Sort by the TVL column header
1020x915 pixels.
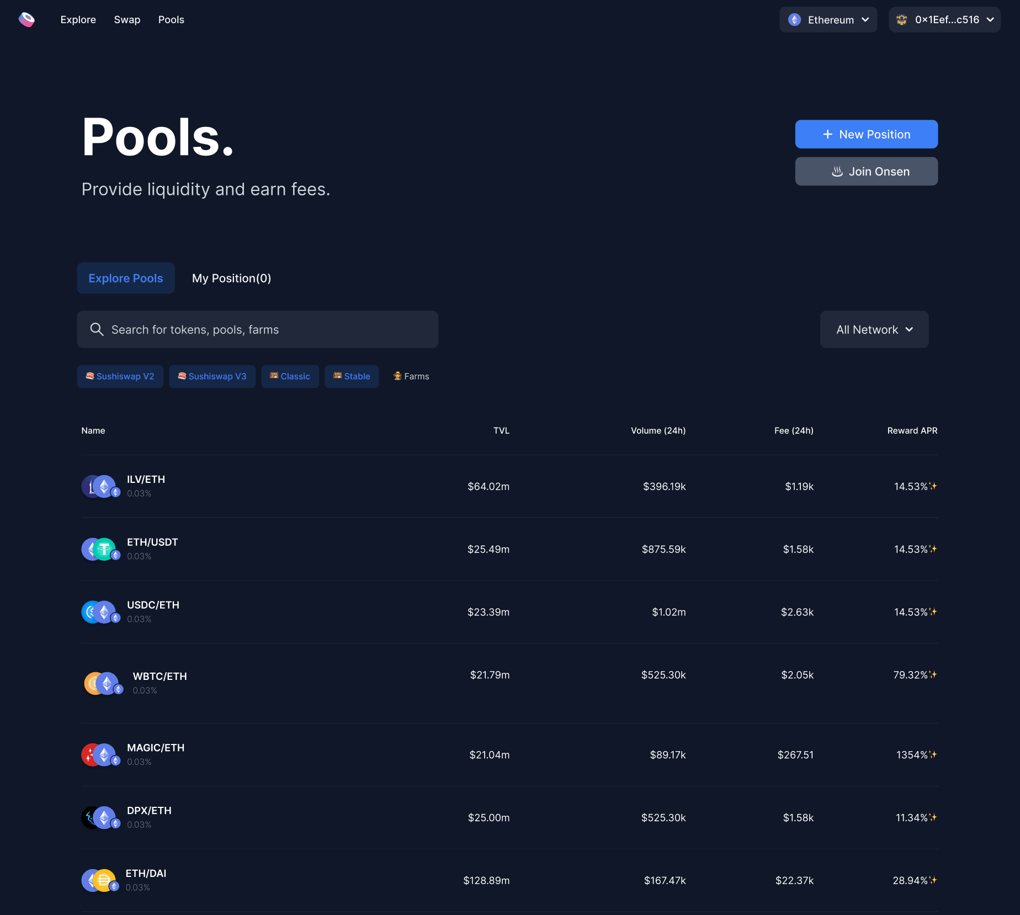point(501,430)
